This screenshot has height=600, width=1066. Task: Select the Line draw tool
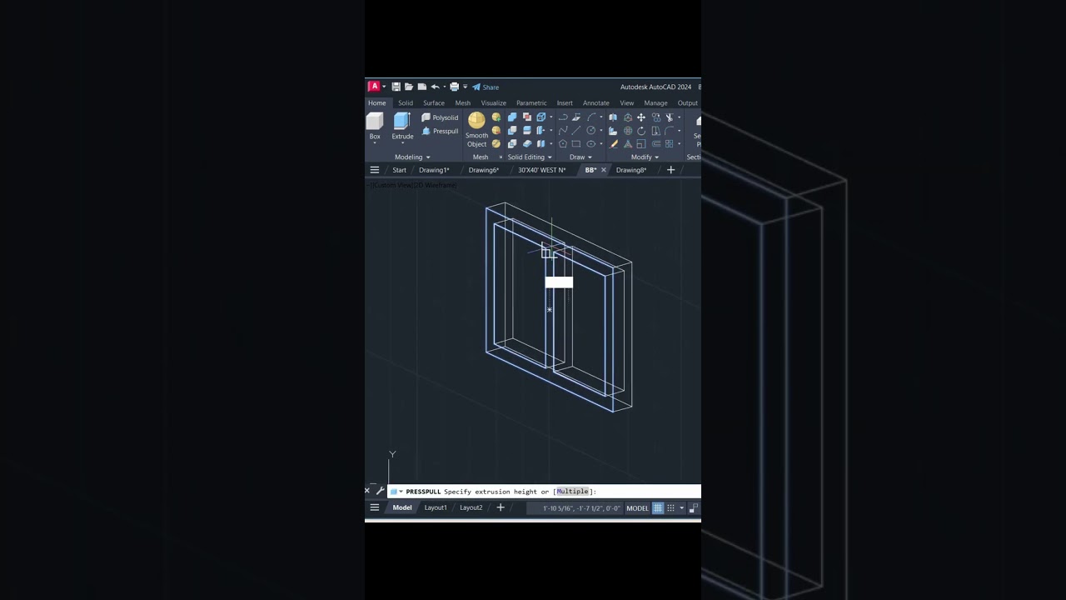576,131
